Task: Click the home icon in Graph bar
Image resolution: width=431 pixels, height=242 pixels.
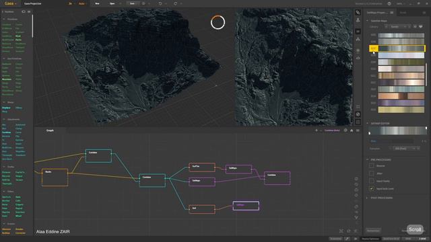Action: [x=352, y=130]
